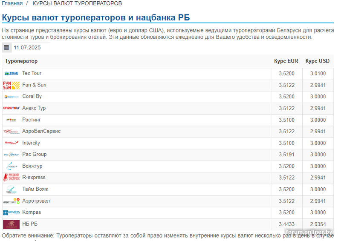Click the Курс USD column header
The height and width of the screenshot is (241, 341).
[318, 61]
